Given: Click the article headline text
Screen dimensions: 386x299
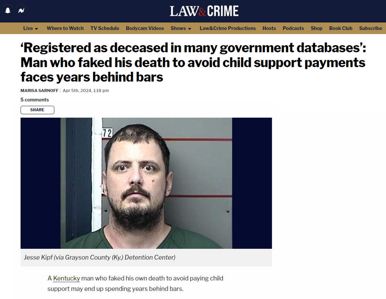Looking at the screenshot, I should point(193,62).
